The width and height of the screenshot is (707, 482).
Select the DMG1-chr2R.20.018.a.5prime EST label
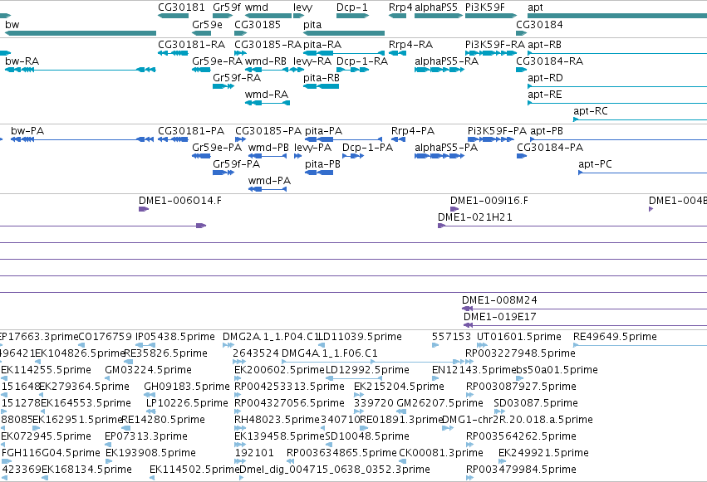(x=518, y=420)
